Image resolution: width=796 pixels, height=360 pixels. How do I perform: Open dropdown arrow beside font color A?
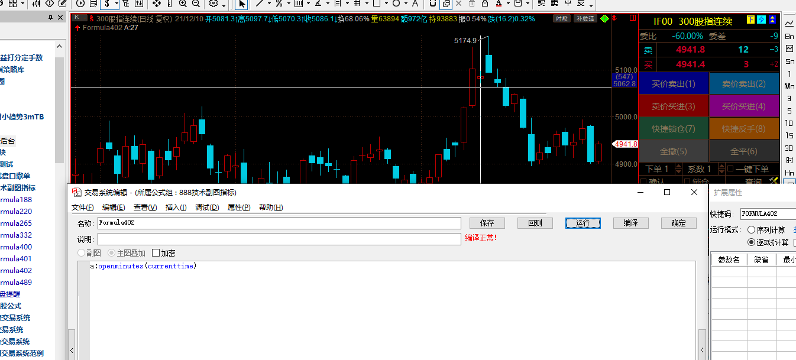click(508, 4)
